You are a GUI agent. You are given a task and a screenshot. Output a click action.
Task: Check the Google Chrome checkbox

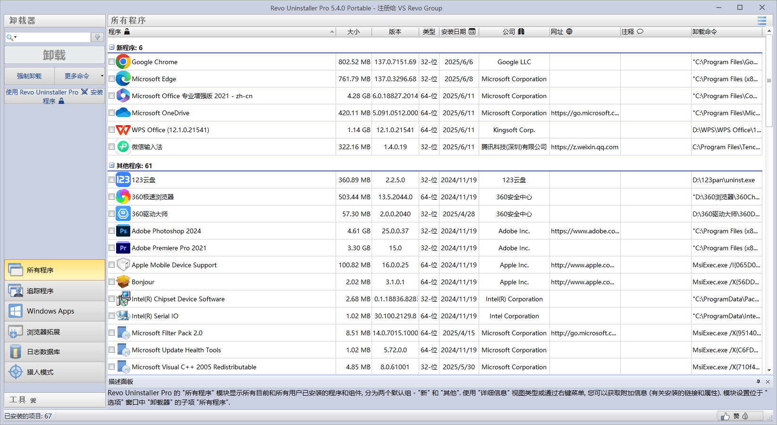point(112,62)
